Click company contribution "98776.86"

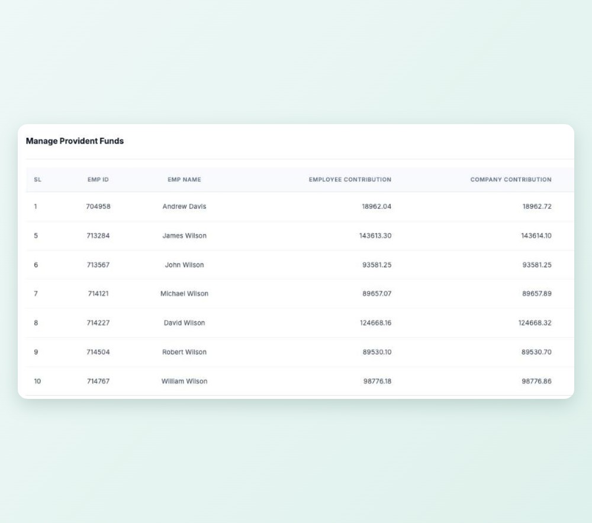[536, 381]
